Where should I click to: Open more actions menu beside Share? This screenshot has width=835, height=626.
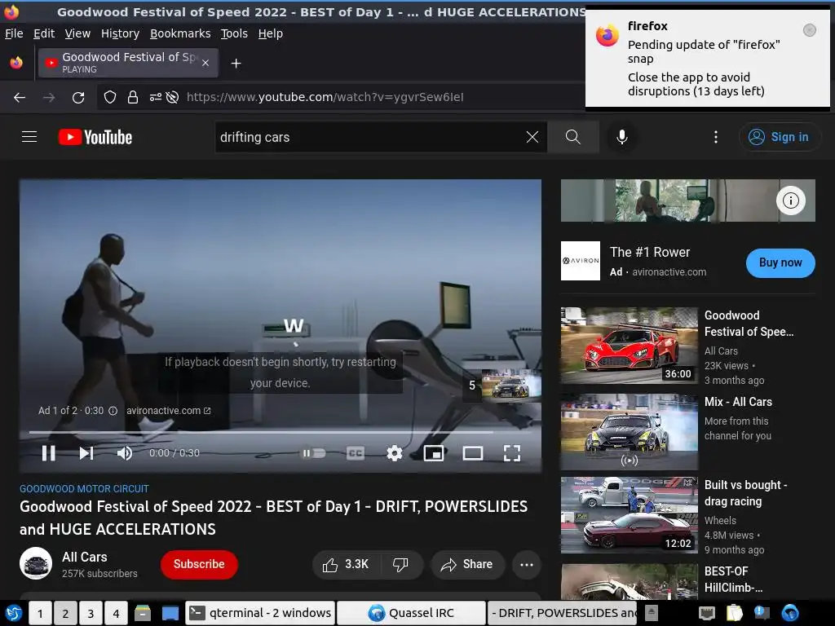527,564
